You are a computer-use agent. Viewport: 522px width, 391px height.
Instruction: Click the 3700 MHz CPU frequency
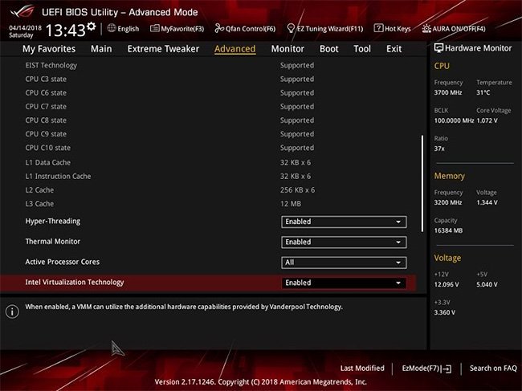[448, 92]
